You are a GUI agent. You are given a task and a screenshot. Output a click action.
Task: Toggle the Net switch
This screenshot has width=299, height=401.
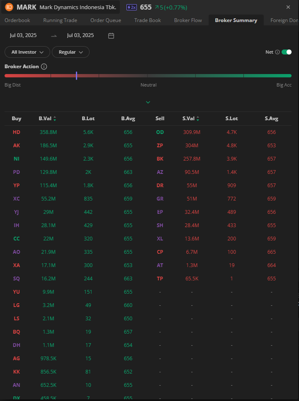[x=287, y=52]
